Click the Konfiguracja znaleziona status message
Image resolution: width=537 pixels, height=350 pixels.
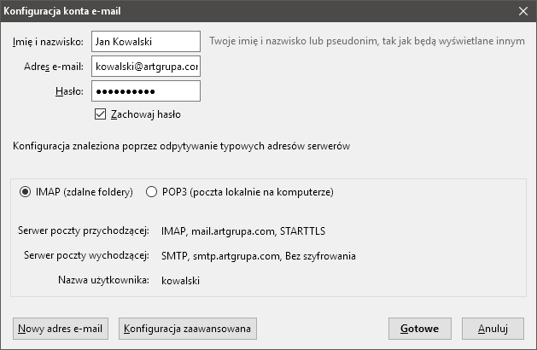tap(182, 146)
